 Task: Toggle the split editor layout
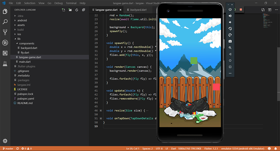pos(270,10)
